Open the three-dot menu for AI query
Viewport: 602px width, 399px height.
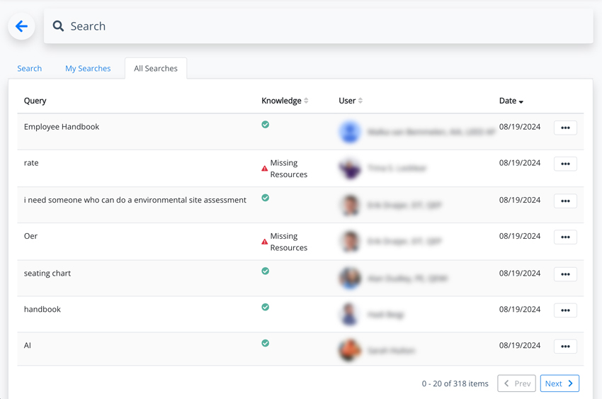click(x=564, y=347)
